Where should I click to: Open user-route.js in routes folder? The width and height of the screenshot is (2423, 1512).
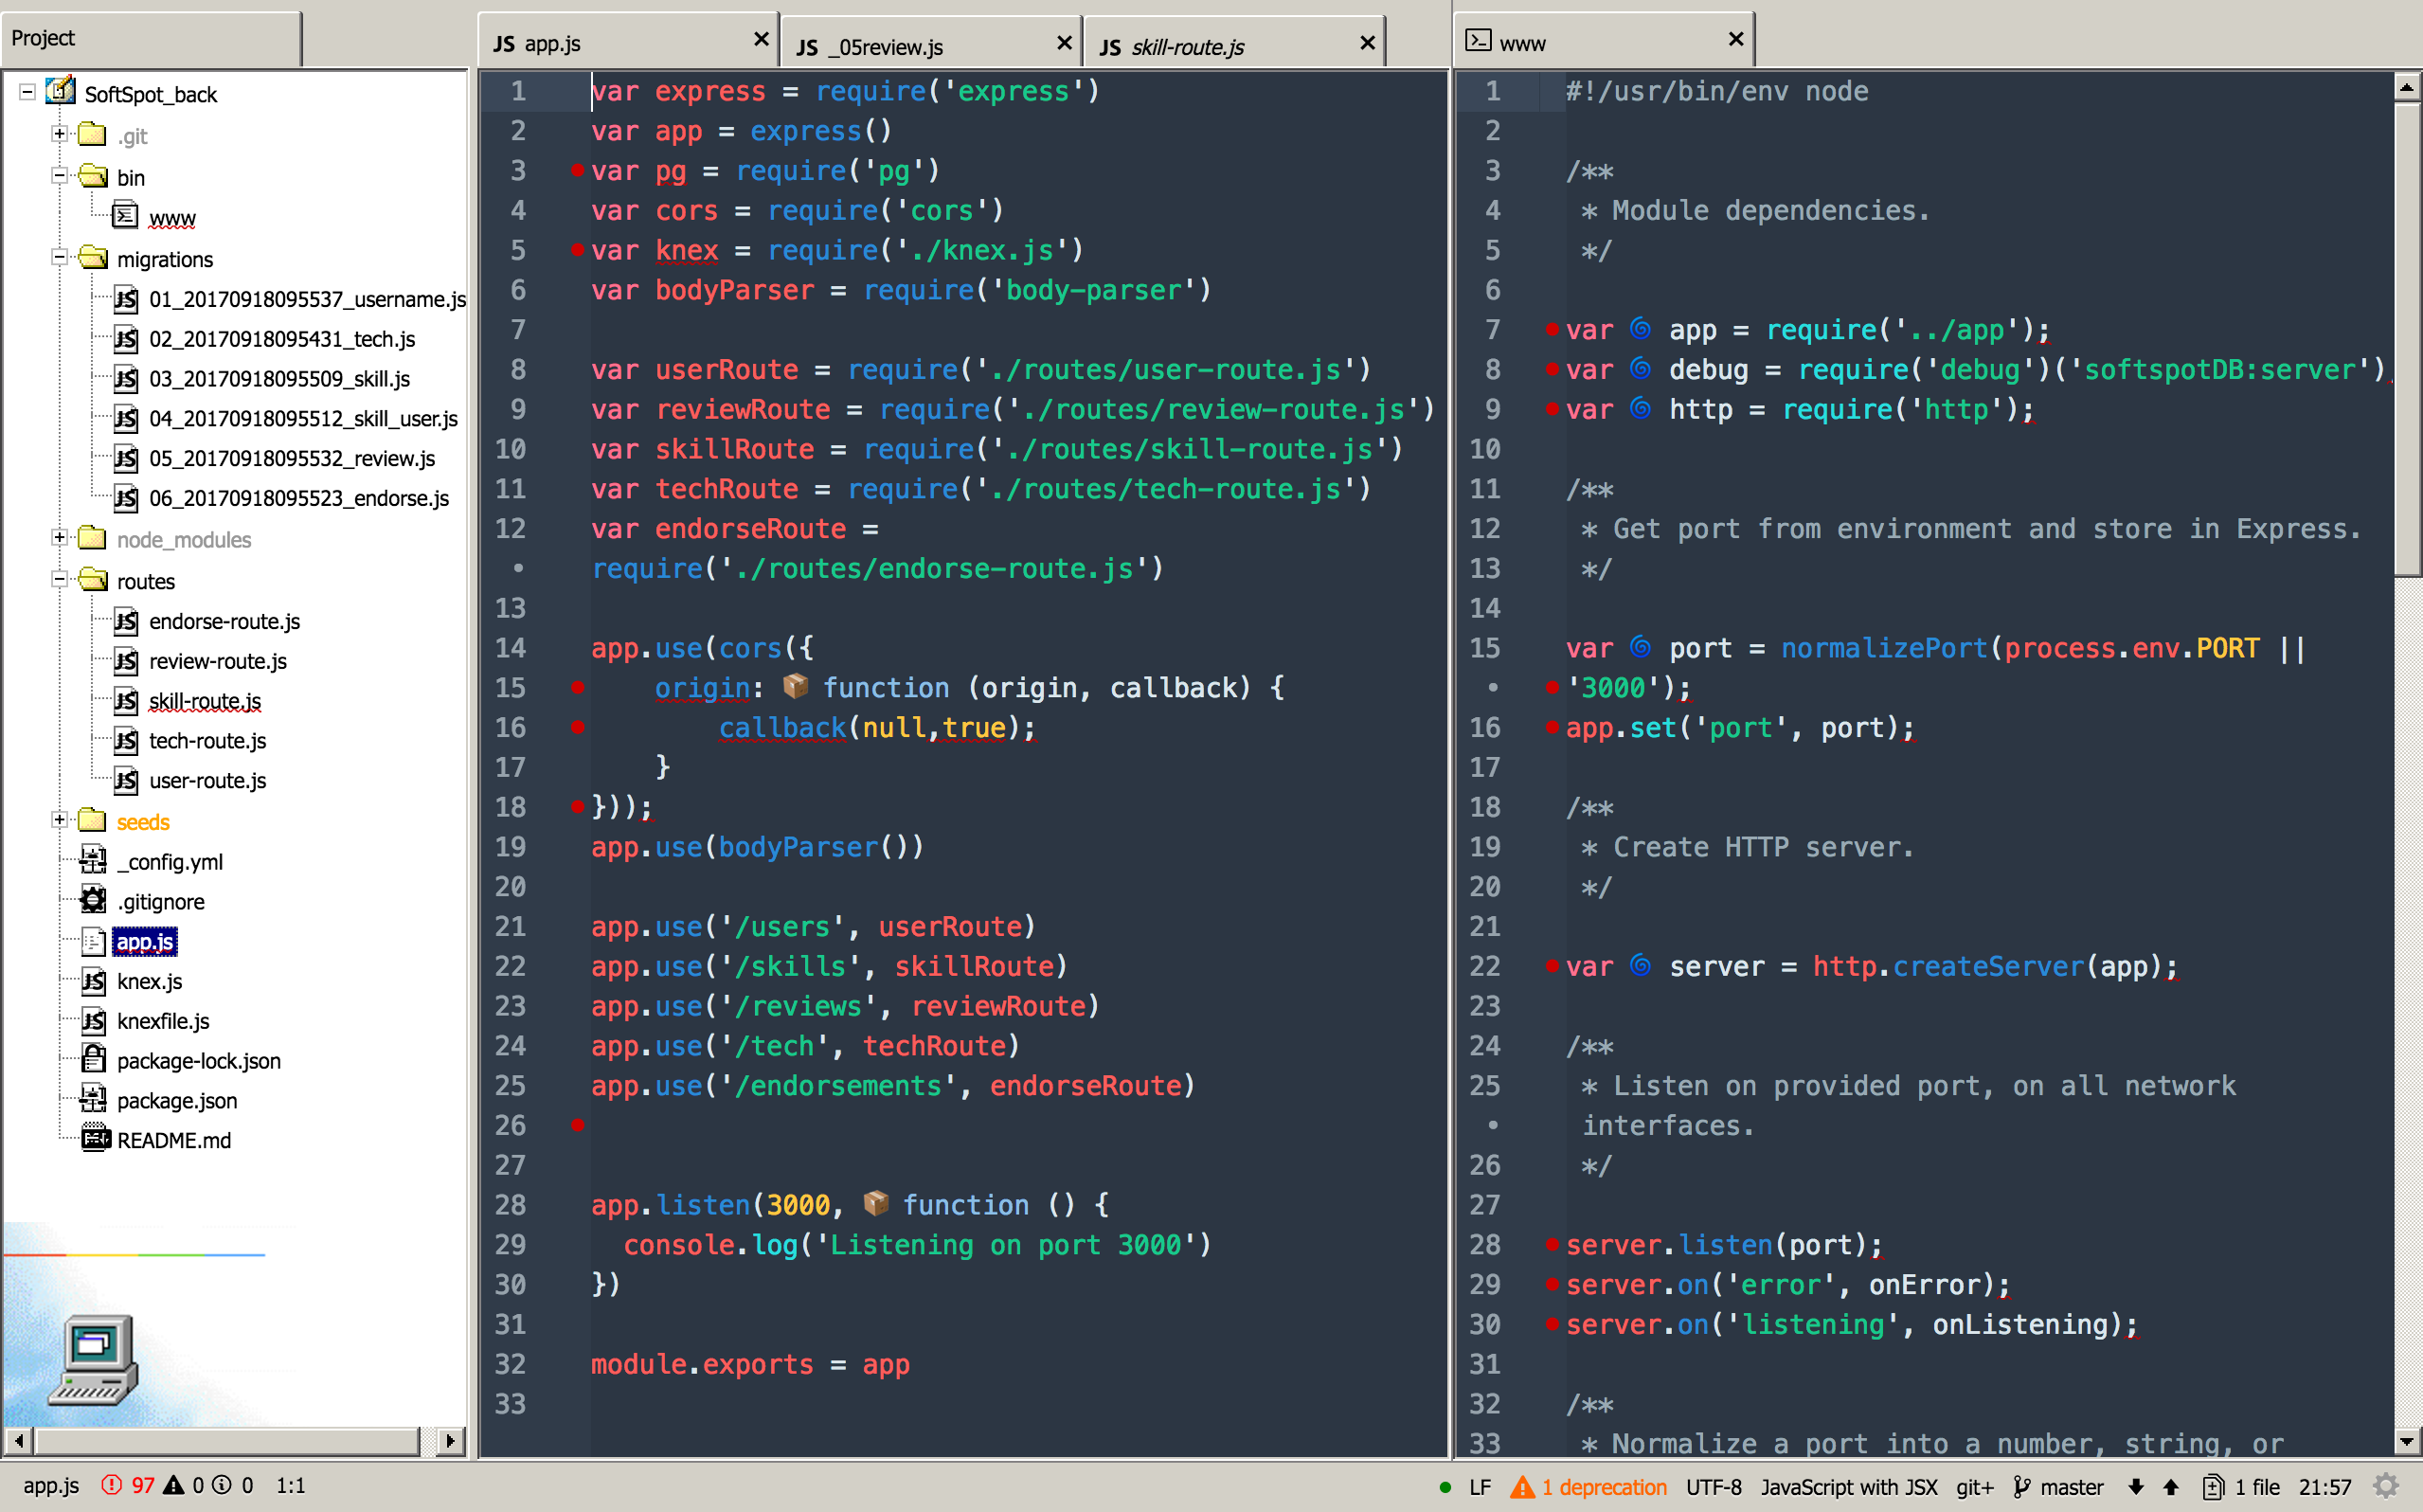click(x=206, y=780)
